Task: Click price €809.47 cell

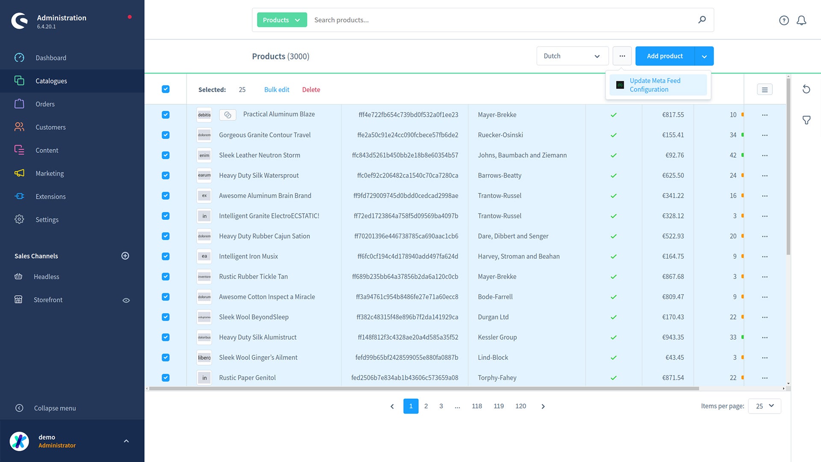Action: pyautogui.click(x=667, y=297)
